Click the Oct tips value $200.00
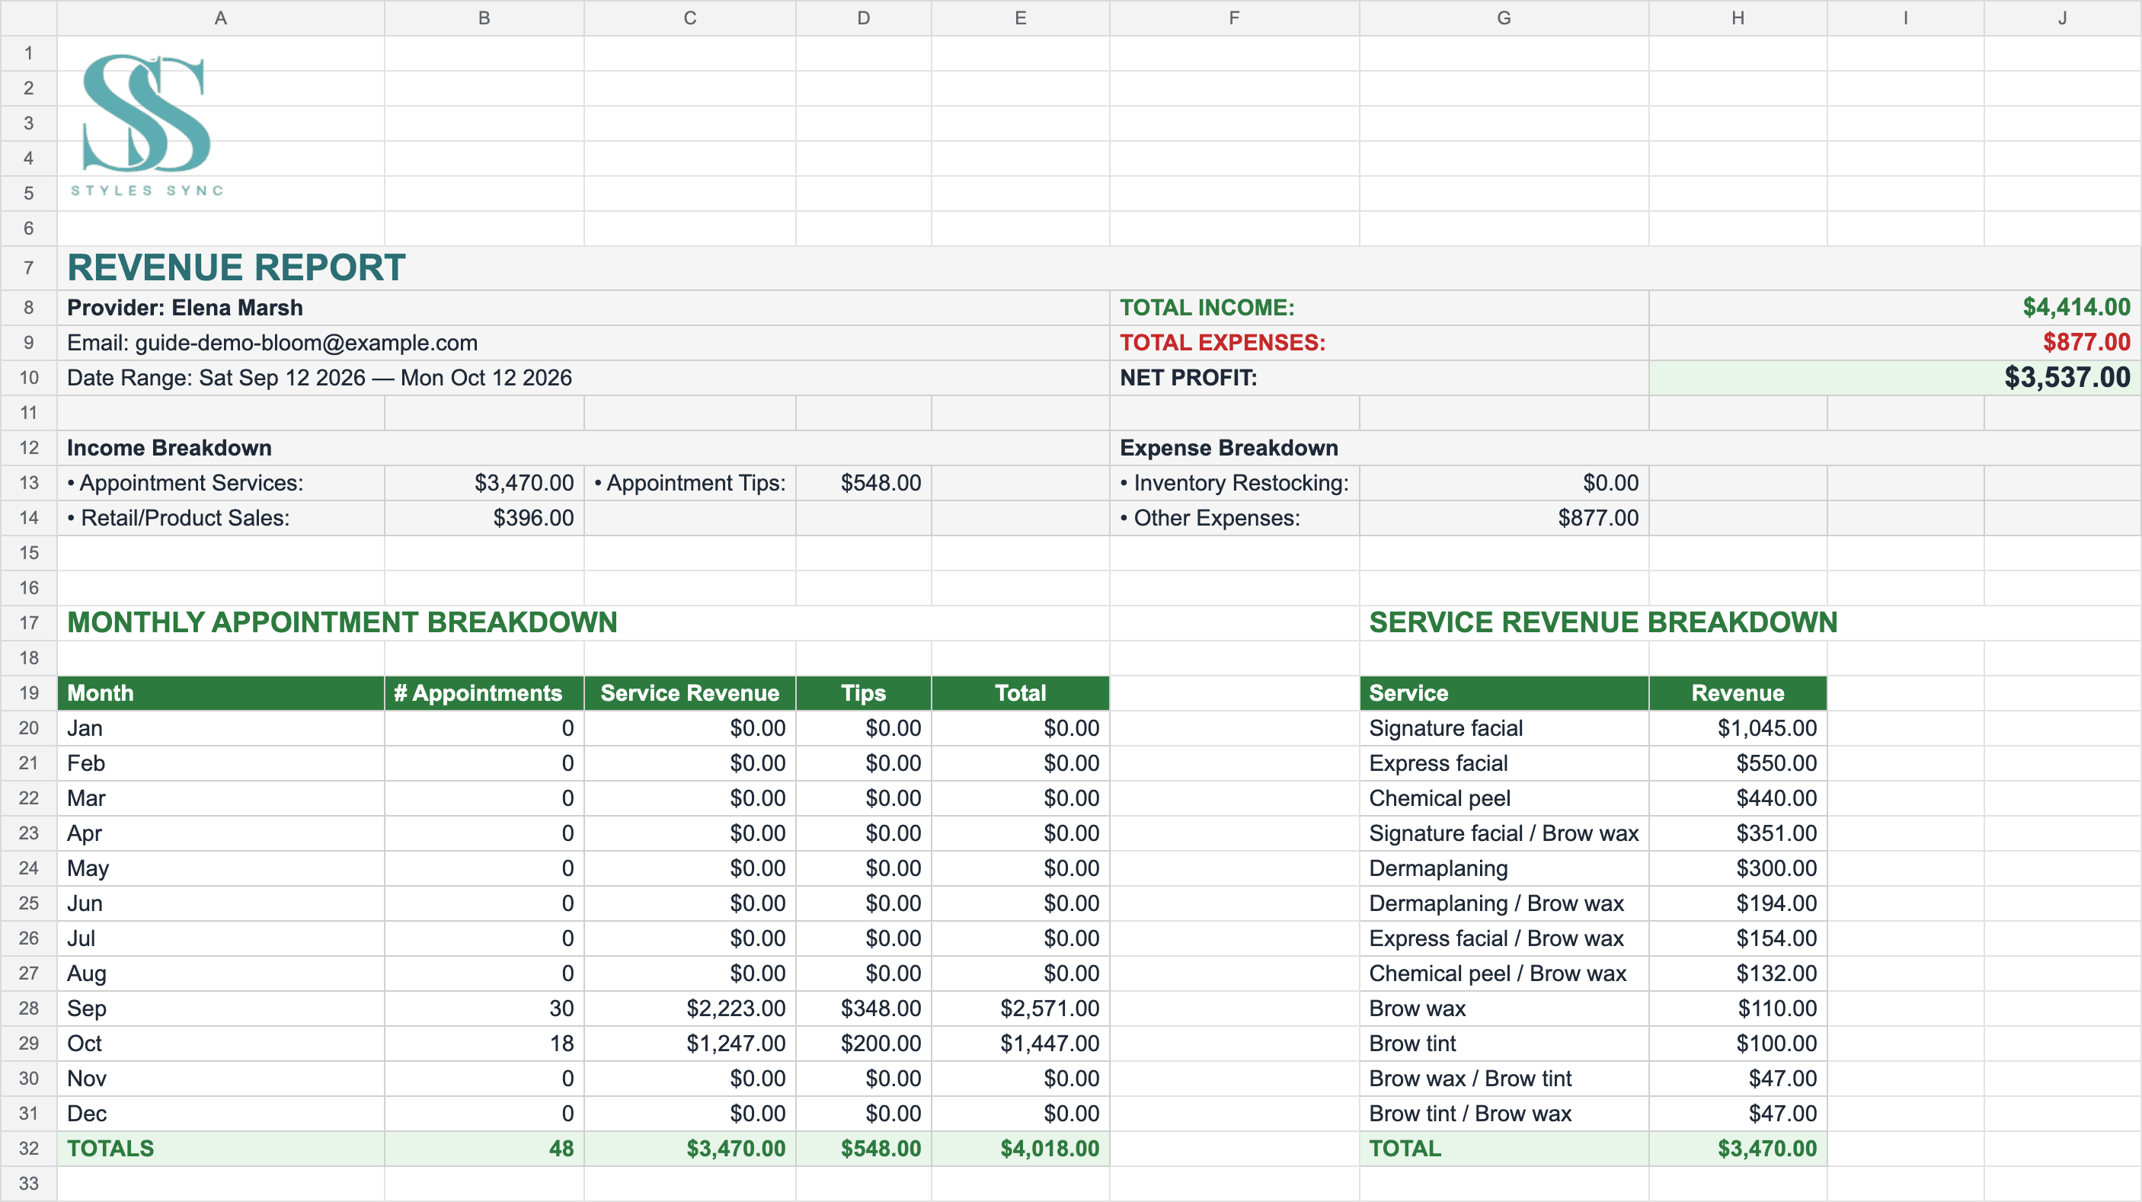Image resolution: width=2142 pixels, height=1202 pixels. (863, 1044)
